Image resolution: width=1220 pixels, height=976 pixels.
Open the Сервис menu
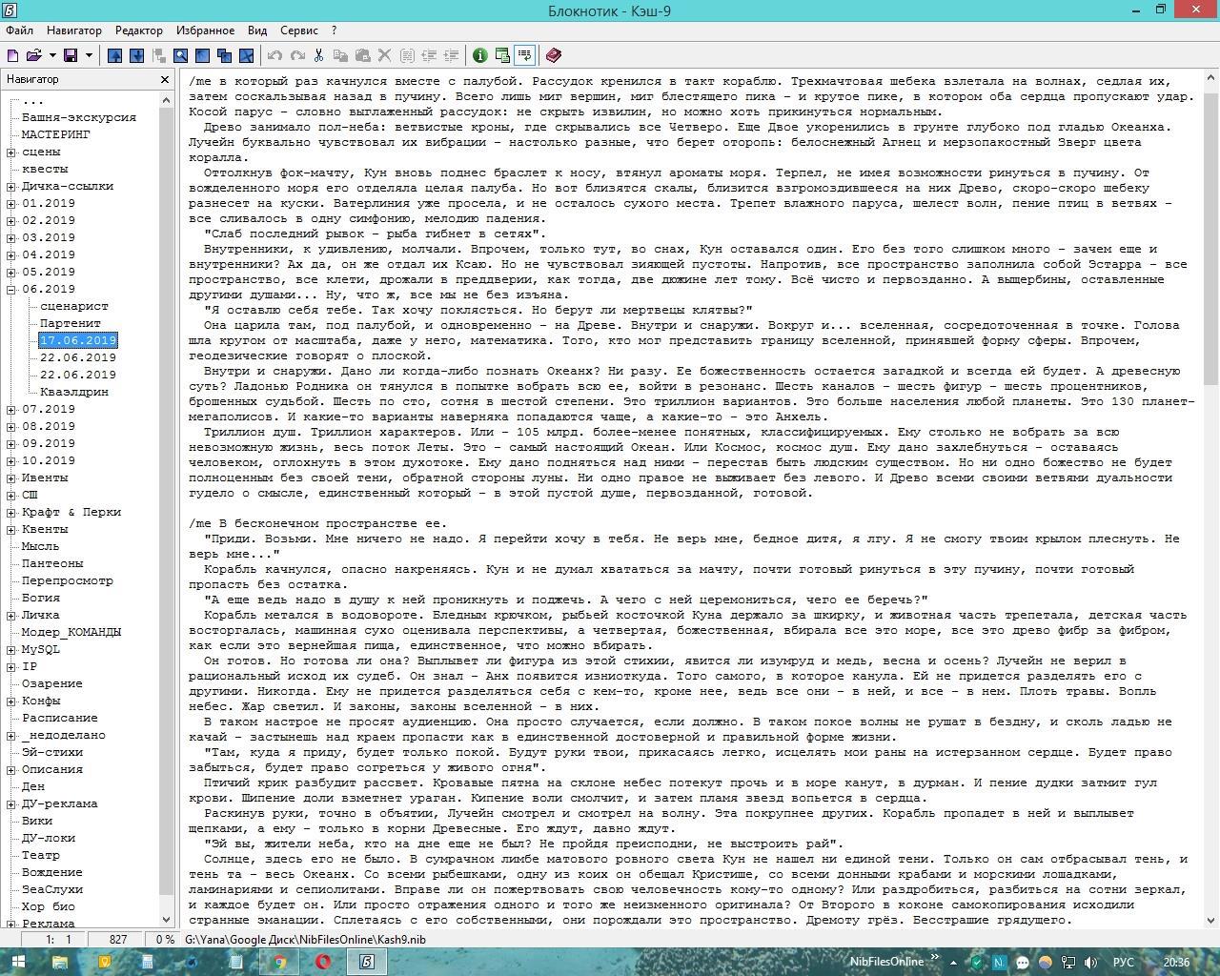[x=299, y=30]
